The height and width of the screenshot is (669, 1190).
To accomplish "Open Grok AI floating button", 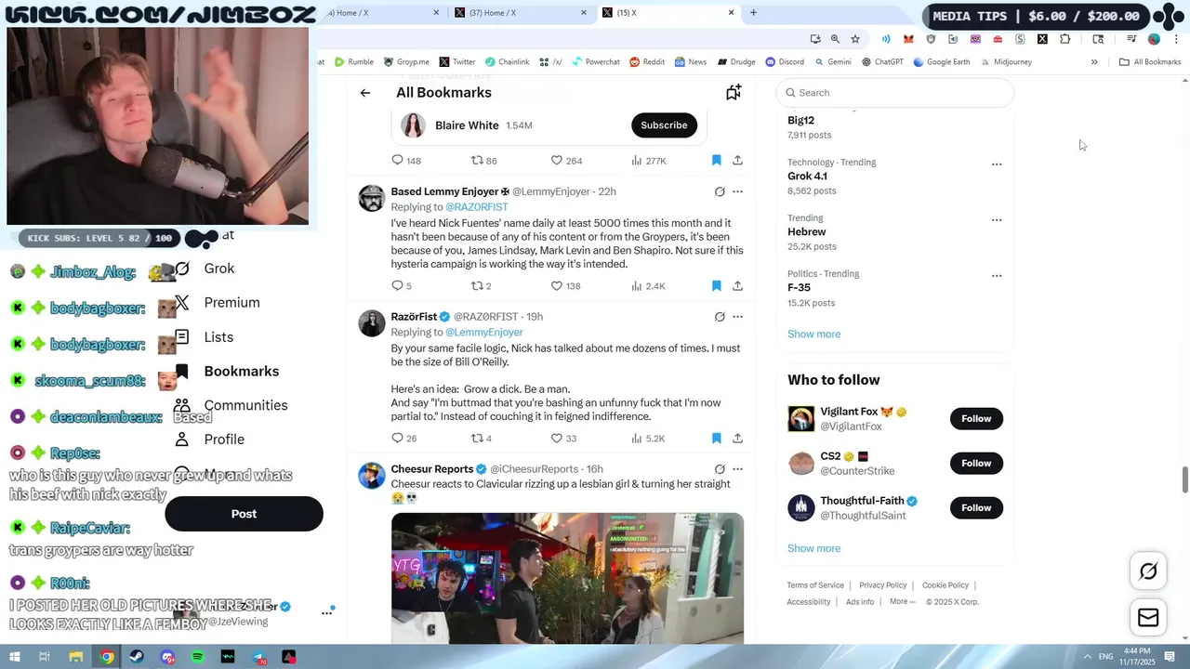I will 1148,571.
